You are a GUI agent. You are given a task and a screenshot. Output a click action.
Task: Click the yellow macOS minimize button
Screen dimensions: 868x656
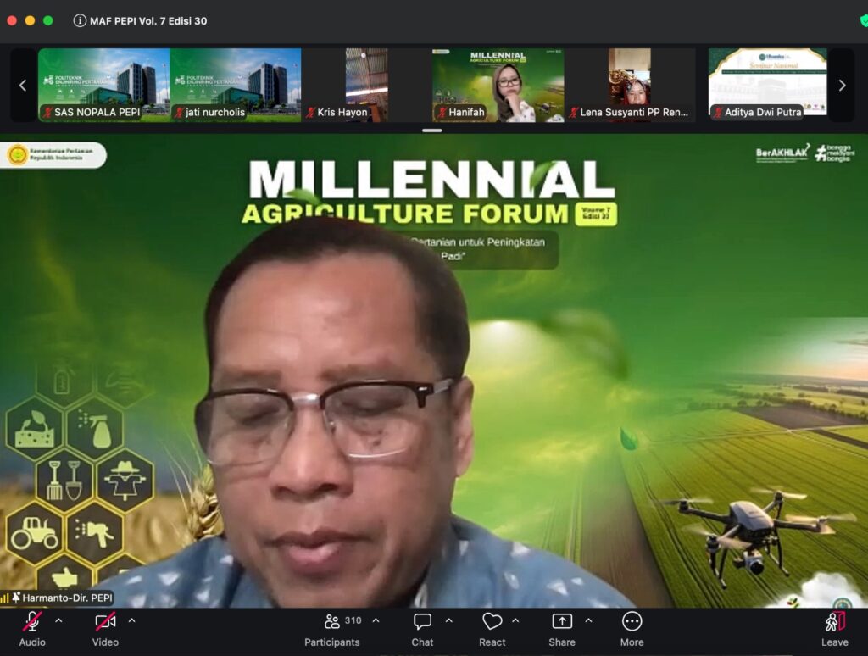click(30, 20)
